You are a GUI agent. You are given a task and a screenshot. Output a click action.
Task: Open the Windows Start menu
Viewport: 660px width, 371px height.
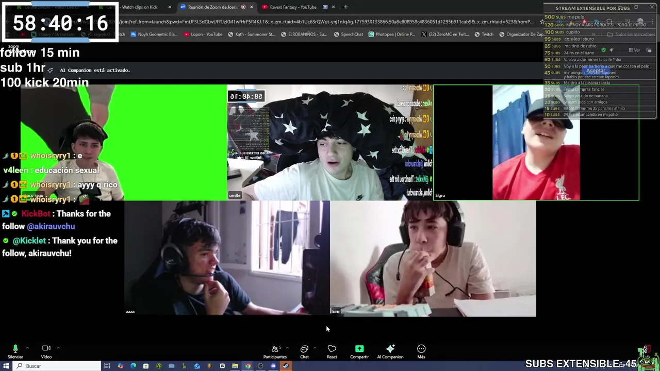[x=6, y=366]
